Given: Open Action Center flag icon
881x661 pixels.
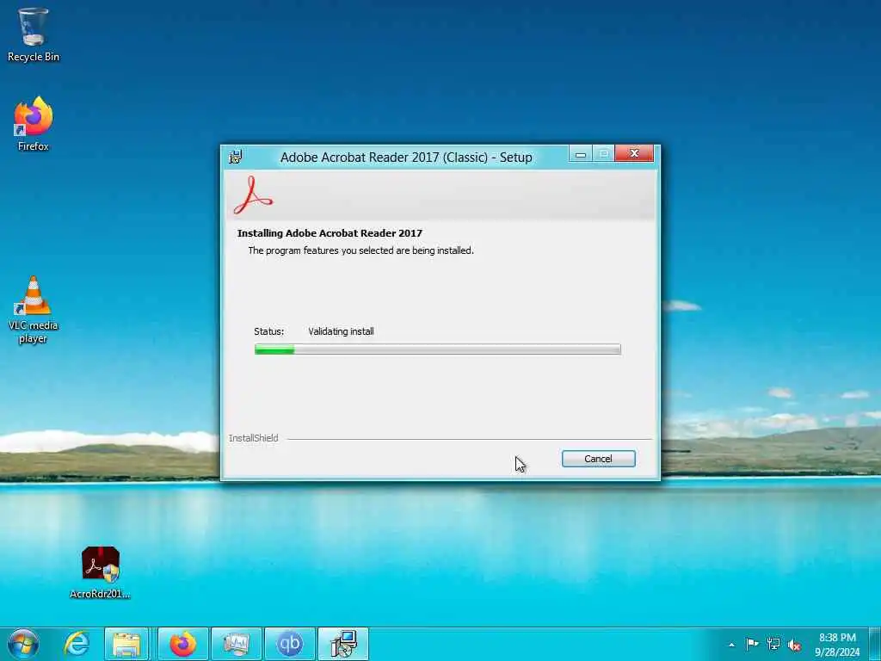Looking at the screenshot, I should [x=752, y=644].
